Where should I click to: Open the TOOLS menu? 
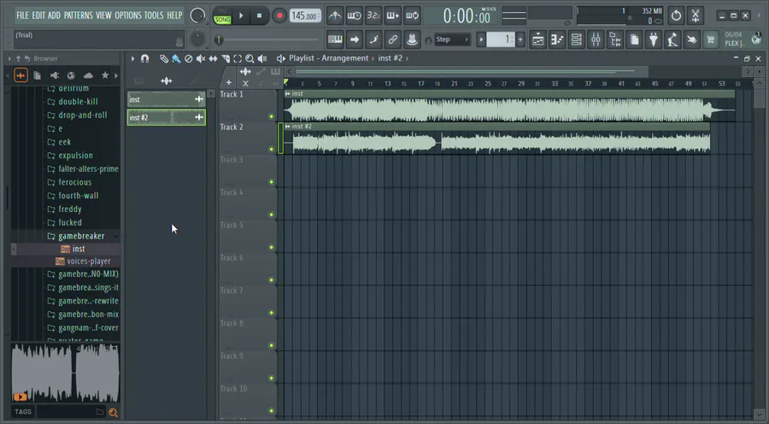point(154,15)
